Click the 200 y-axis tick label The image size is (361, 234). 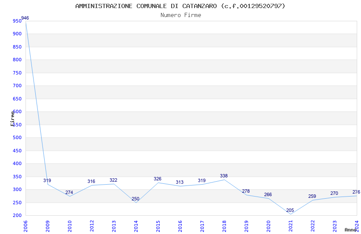17,216
